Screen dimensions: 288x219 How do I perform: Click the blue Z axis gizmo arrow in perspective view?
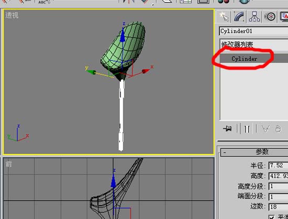click(x=123, y=35)
